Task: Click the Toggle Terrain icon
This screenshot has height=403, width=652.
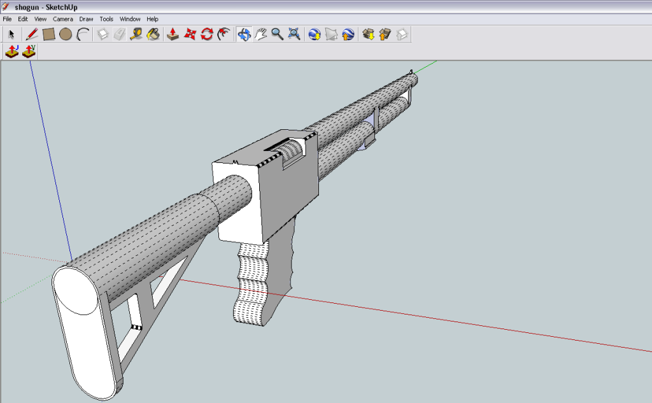Action: [x=331, y=34]
